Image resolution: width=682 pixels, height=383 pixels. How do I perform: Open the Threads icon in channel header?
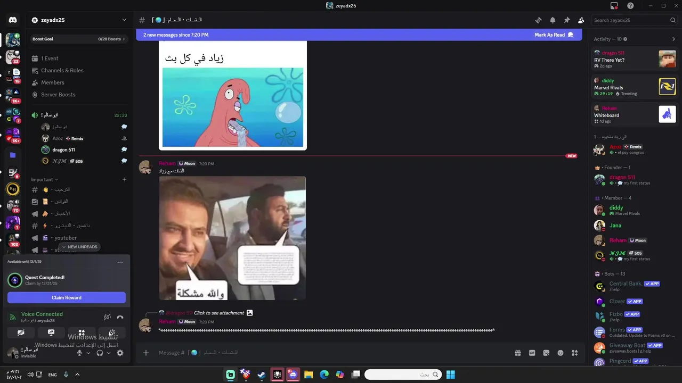pos(539,20)
